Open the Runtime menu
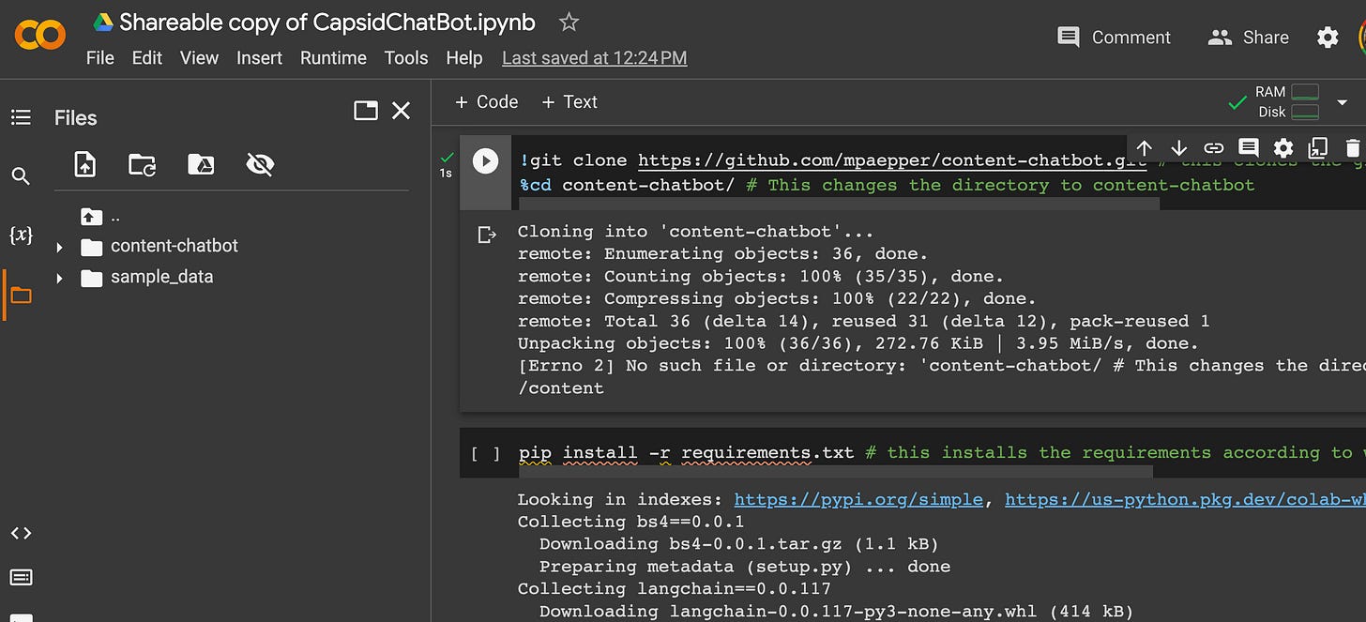The image size is (1366, 622). pyautogui.click(x=333, y=58)
